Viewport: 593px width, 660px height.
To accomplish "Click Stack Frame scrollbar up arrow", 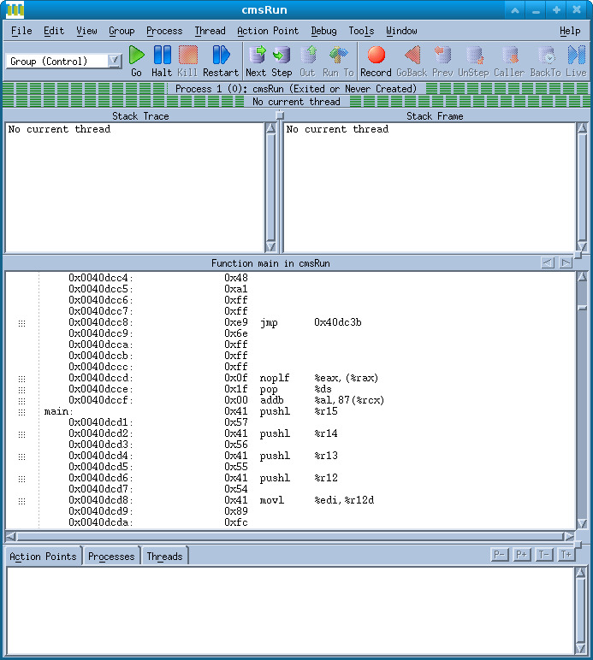I will 582,128.
